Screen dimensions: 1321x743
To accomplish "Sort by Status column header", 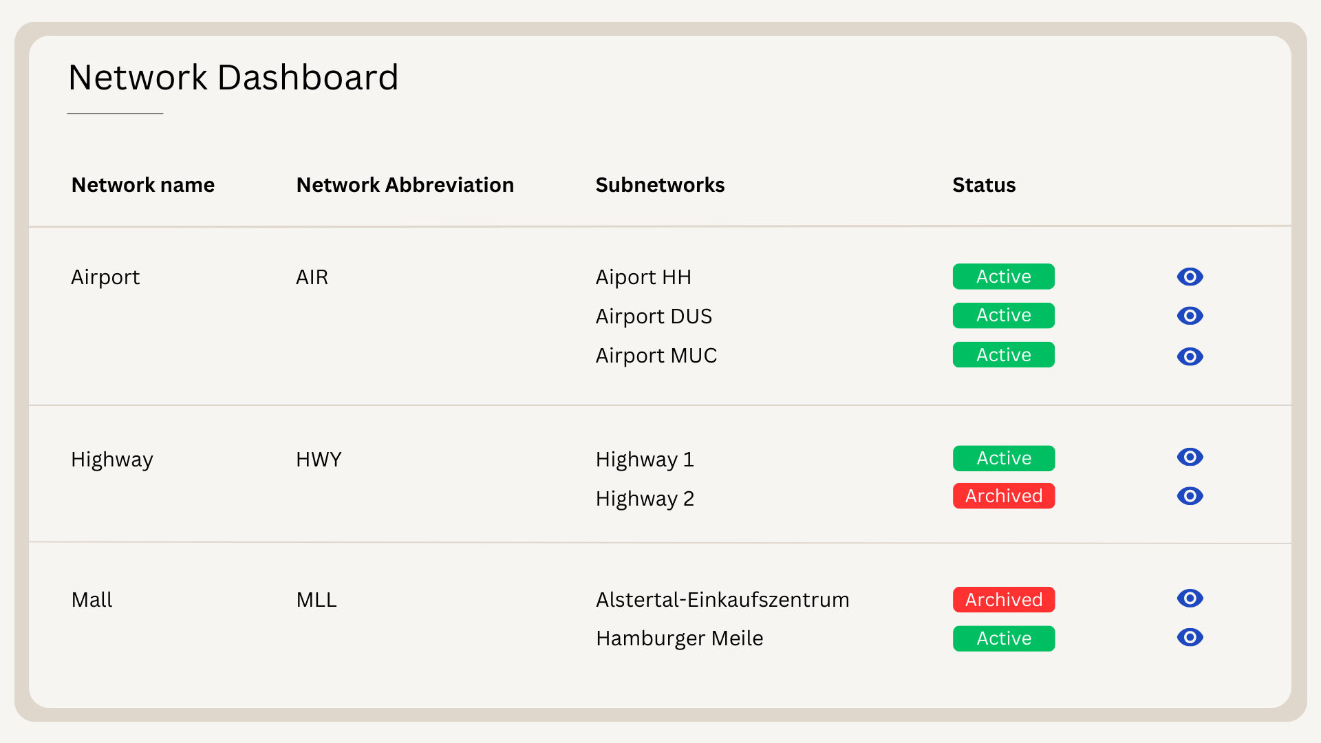I will point(984,185).
